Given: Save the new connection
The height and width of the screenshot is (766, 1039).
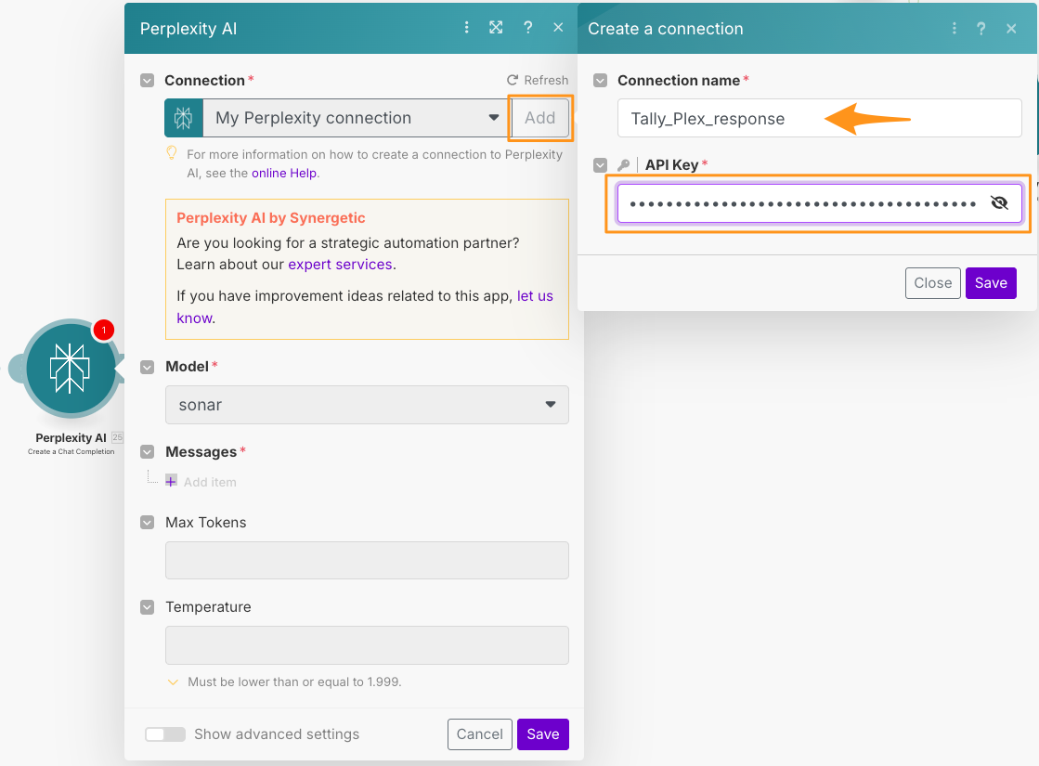Looking at the screenshot, I should point(991,283).
